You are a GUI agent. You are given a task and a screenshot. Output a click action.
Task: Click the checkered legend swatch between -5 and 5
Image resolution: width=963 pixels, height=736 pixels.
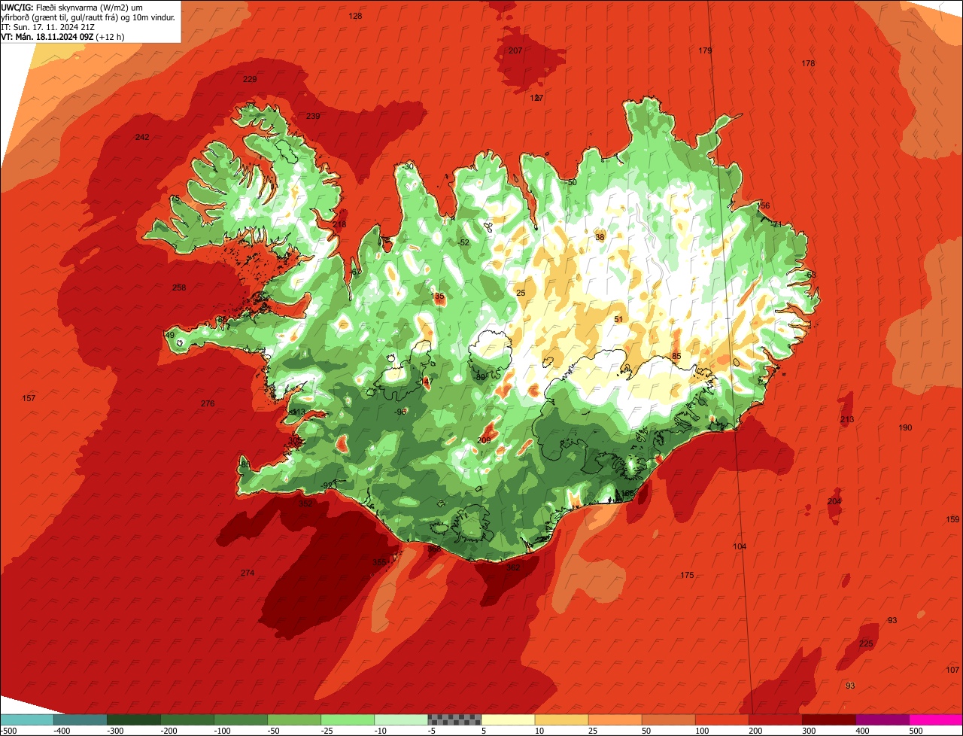click(454, 719)
